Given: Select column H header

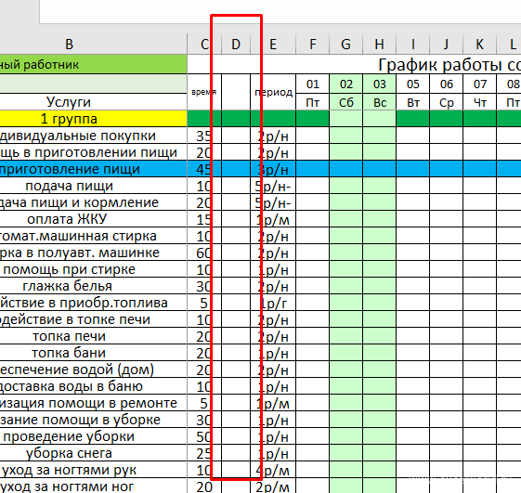Looking at the screenshot, I should [380, 44].
